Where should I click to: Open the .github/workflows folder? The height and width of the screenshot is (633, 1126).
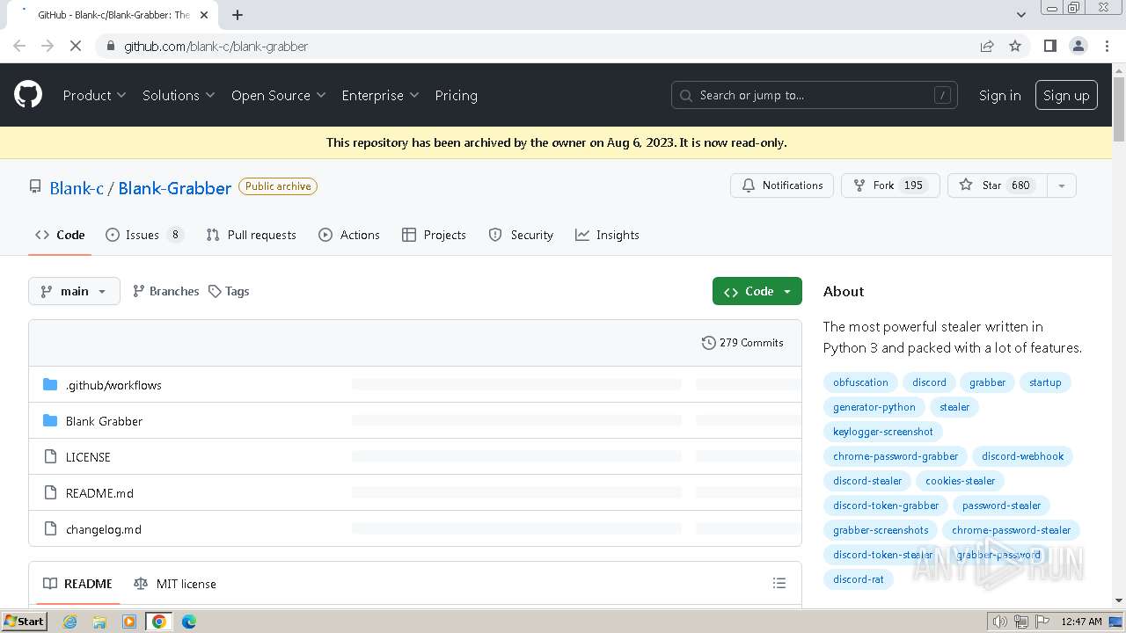click(x=113, y=385)
